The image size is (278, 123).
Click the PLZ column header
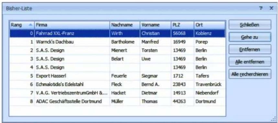[183, 25]
